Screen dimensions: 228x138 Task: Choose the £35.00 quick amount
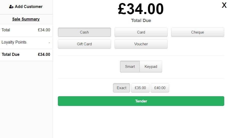[x=140, y=88]
